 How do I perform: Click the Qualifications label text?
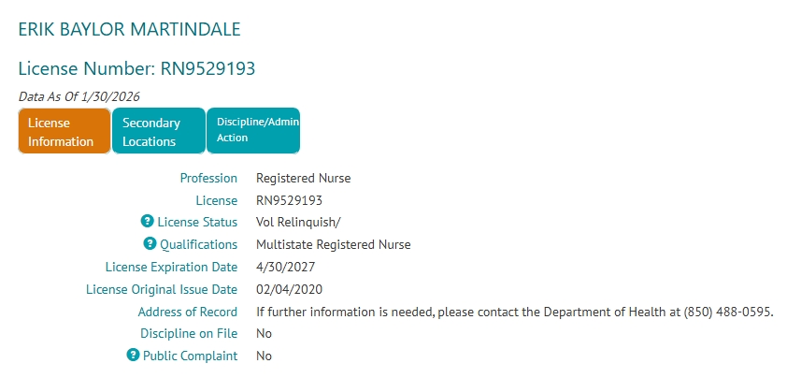tap(198, 244)
